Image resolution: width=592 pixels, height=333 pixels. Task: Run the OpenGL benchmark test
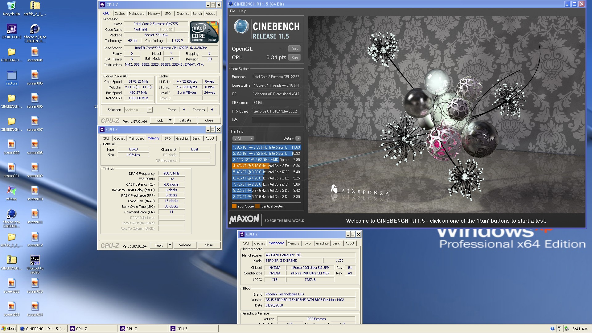pos(294,49)
